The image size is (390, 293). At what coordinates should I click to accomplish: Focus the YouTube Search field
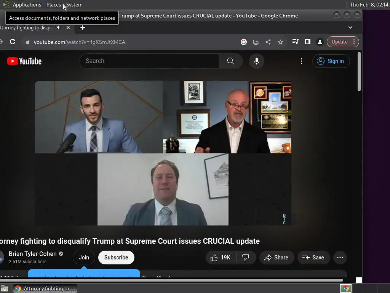click(149, 61)
